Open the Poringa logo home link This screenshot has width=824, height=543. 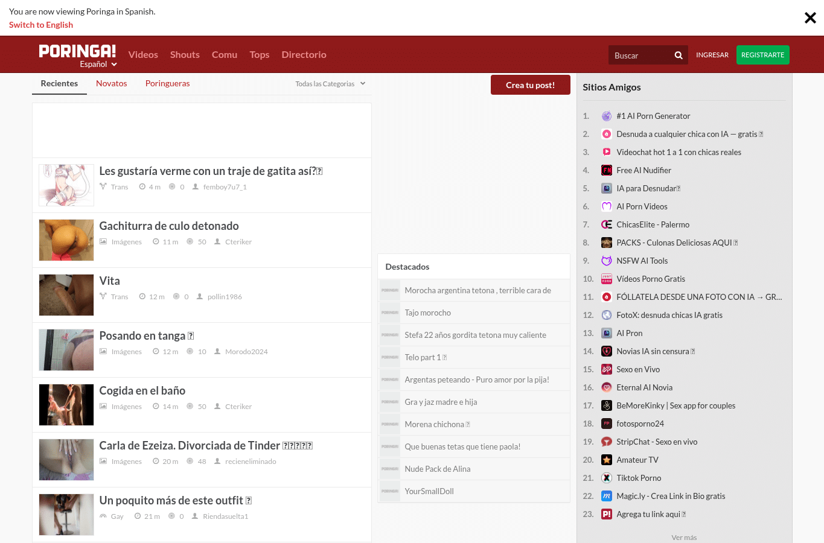tap(77, 51)
